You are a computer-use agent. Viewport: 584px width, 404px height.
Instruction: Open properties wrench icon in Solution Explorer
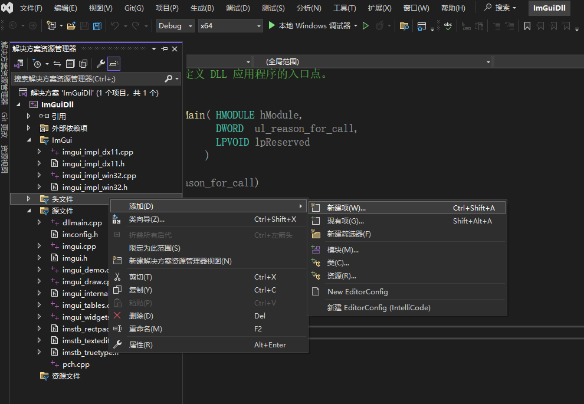100,64
